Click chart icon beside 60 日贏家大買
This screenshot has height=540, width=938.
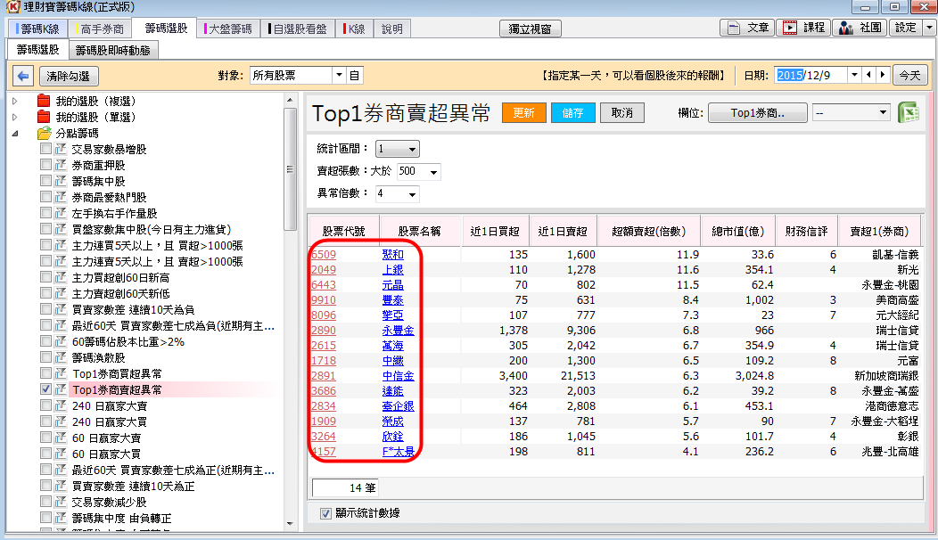click(x=61, y=454)
